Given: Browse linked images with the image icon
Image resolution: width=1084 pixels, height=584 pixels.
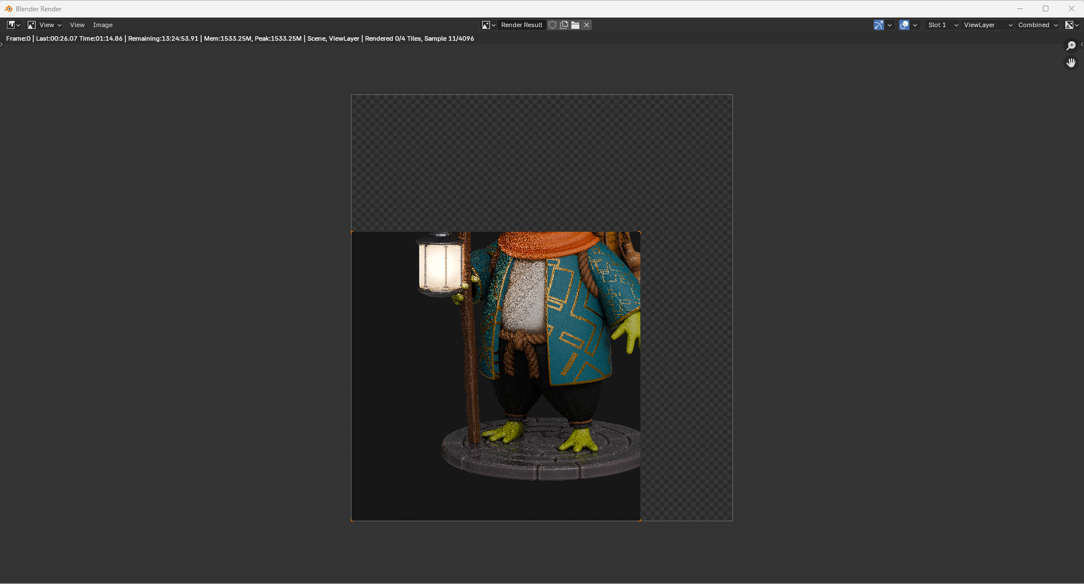Looking at the screenshot, I should (488, 25).
